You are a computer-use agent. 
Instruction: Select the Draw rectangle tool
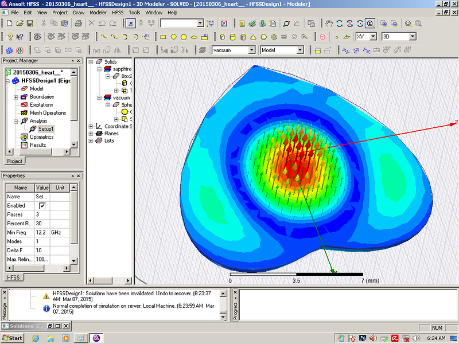click(x=164, y=37)
